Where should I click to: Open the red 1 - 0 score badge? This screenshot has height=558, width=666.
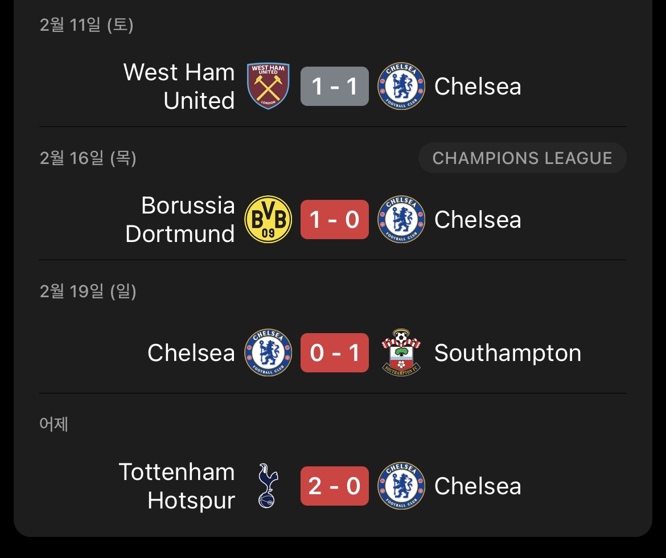tap(335, 220)
